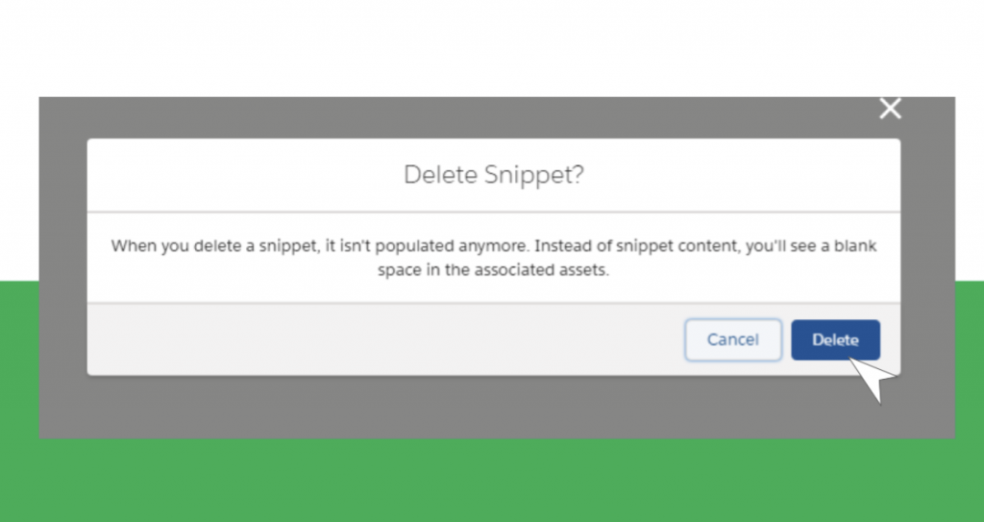The width and height of the screenshot is (984, 522).
Task: Confirm removal with the Delete button
Action: click(x=835, y=340)
